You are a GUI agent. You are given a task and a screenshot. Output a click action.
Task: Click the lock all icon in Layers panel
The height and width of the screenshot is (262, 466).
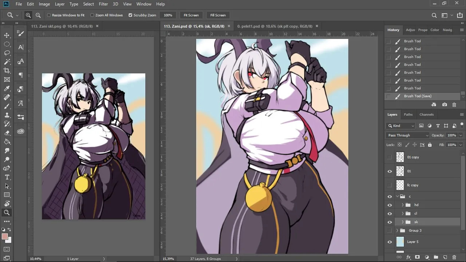(x=430, y=145)
